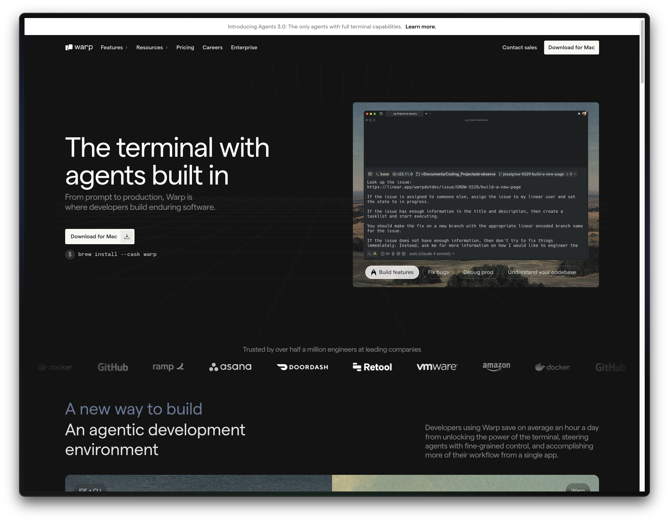Open the auto (claude 4 sonnet) model dropdown
Screen dimensions: 669x522
tap(431, 254)
